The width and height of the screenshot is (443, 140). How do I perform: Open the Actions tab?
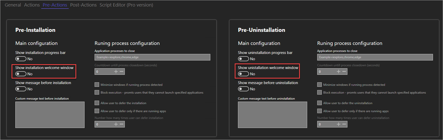pyautogui.click(x=32, y=5)
